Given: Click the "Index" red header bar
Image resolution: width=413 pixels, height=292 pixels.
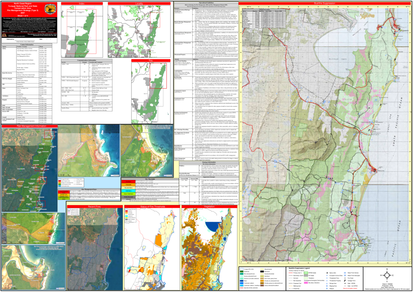Looking at the screenshot, I should [x=81, y=3].
